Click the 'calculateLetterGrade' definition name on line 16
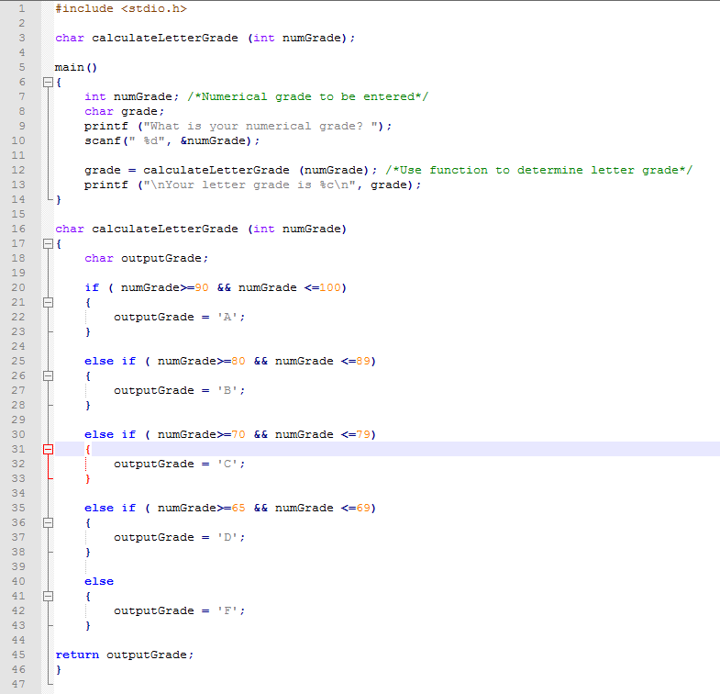This screenshot has width=720, height=694. (165, 229)
